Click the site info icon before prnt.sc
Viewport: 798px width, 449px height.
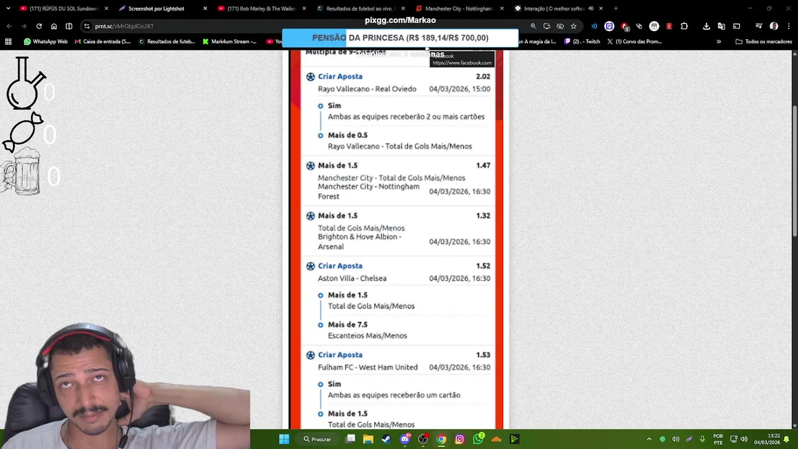coord(87,26)
